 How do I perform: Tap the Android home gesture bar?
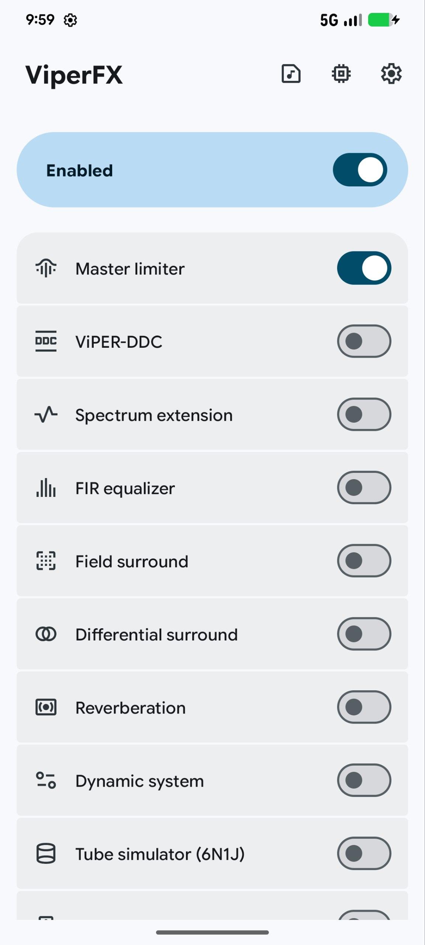click(212, 932)
